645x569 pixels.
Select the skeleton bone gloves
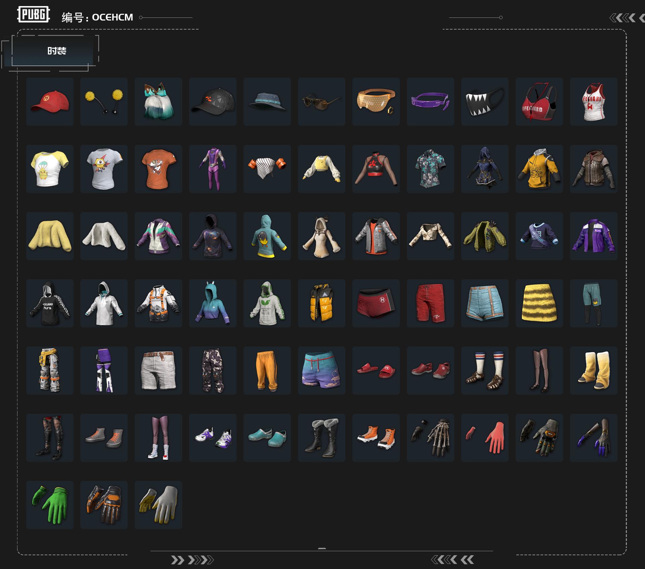click(430, 438)
